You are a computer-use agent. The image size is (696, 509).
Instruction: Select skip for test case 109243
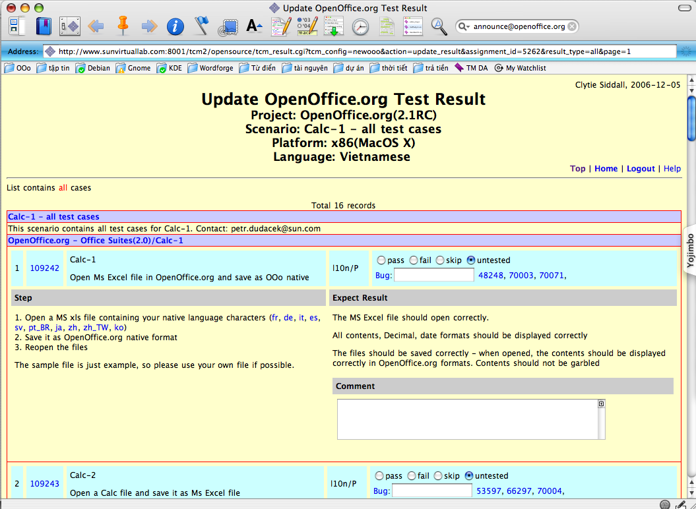(438, 476)
